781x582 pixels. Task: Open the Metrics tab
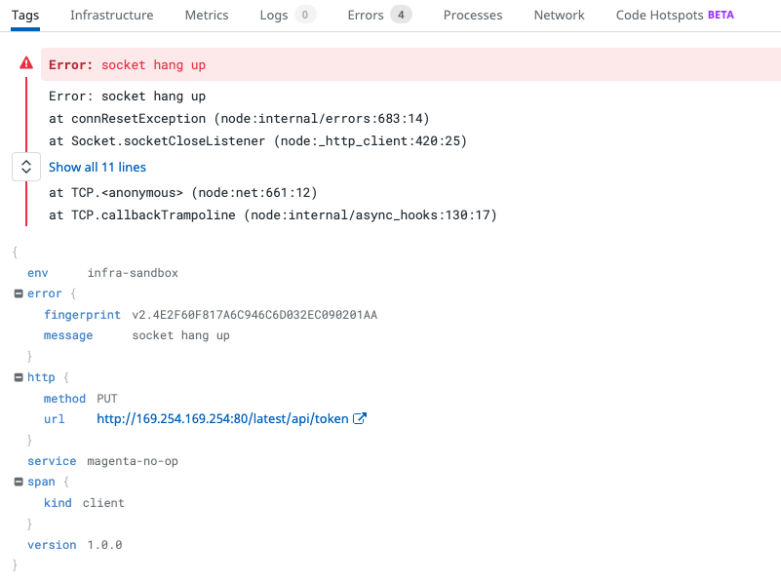tap(206, 15)
